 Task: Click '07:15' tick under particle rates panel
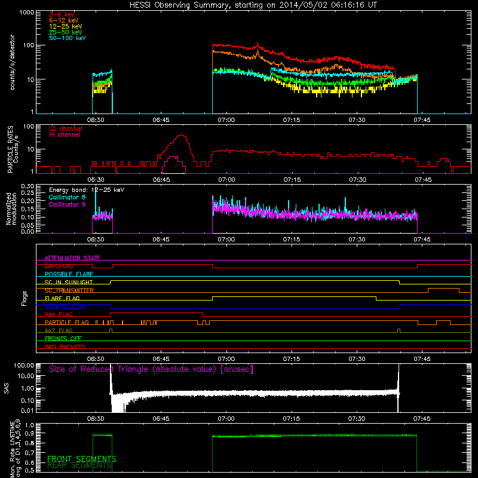(x=292, y=180)
